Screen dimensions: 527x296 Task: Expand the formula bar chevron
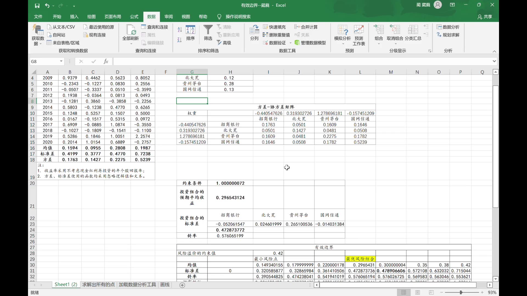click(x=494, y=61)
